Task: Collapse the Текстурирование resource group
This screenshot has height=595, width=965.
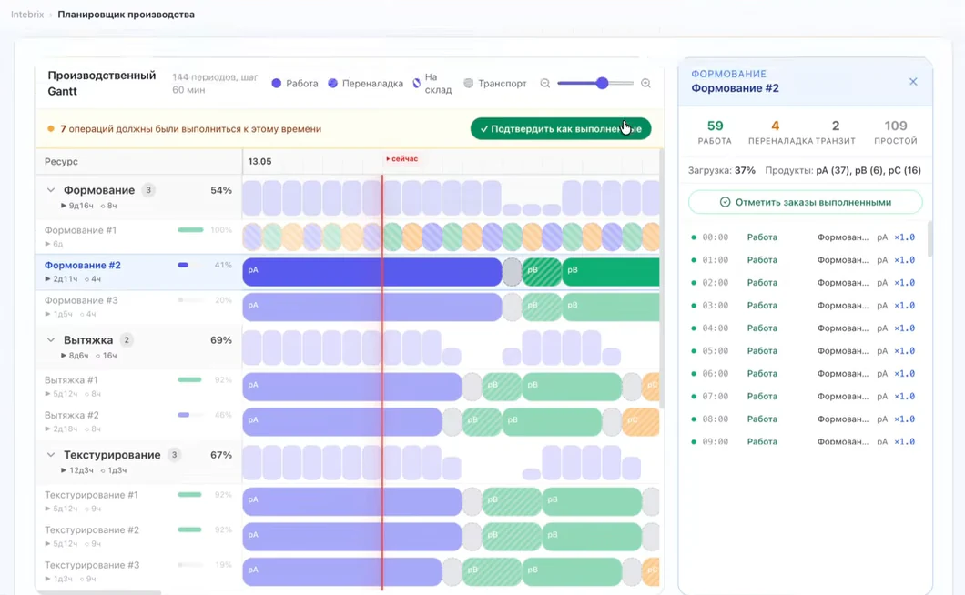Action: 51,455
